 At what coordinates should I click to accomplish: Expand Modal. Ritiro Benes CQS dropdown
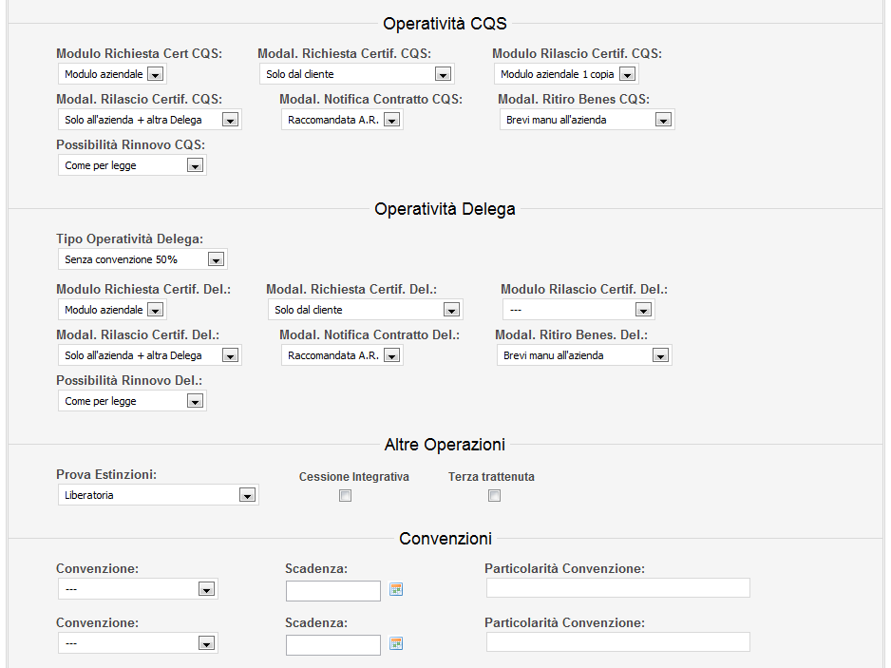tap(587, 120)
